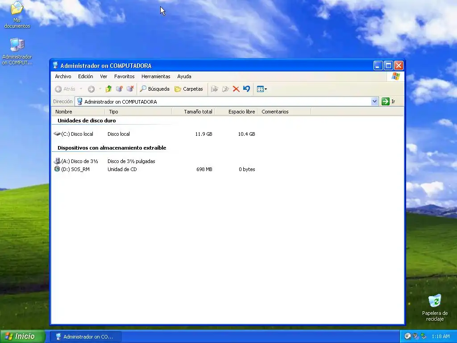Click the security shield tray icon
This screenshot has width=457, height=343.
pos(407,336)
